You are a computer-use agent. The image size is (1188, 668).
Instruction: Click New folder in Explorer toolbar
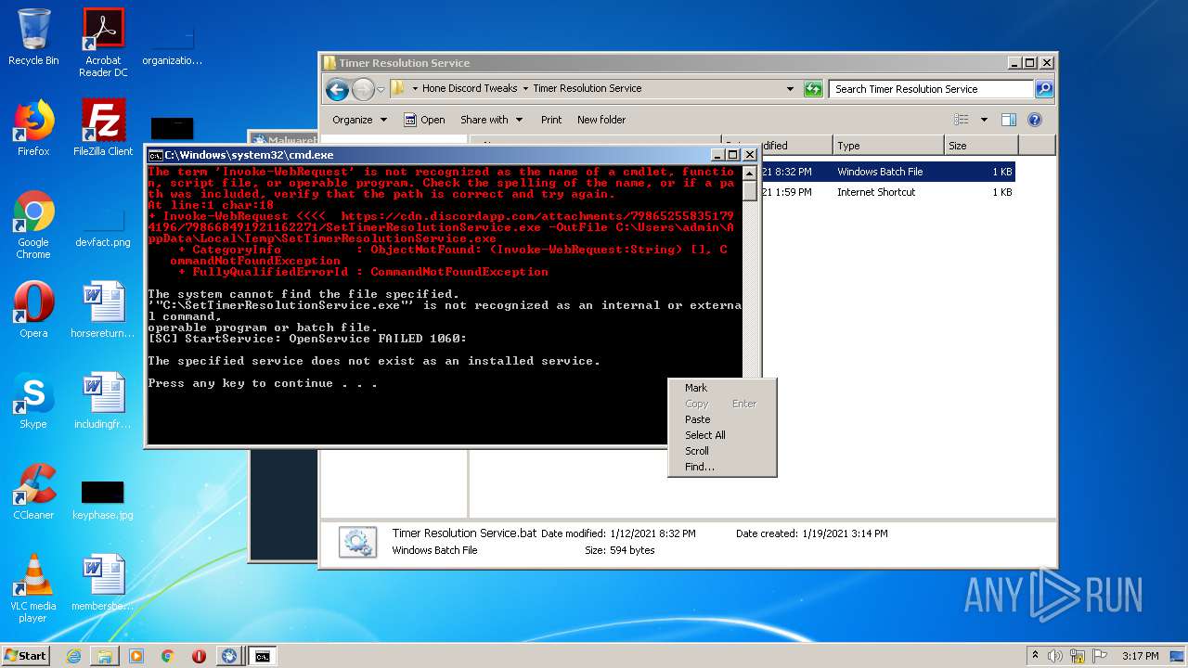[601, 120]
